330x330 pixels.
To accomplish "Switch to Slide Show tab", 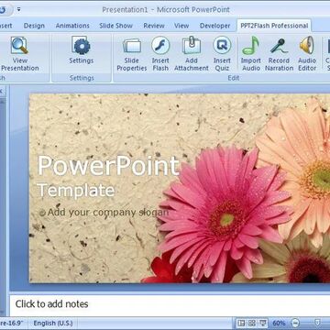I will [115, 26].
